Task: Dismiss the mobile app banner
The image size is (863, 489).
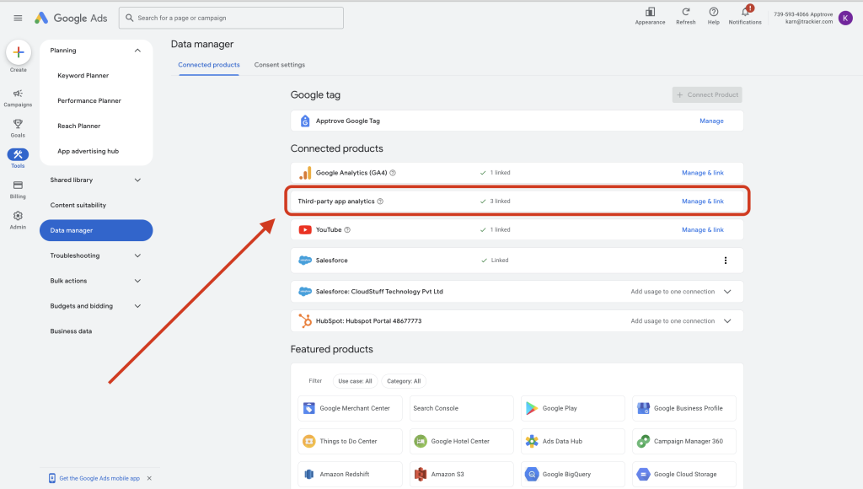Action: click(149, 479)
